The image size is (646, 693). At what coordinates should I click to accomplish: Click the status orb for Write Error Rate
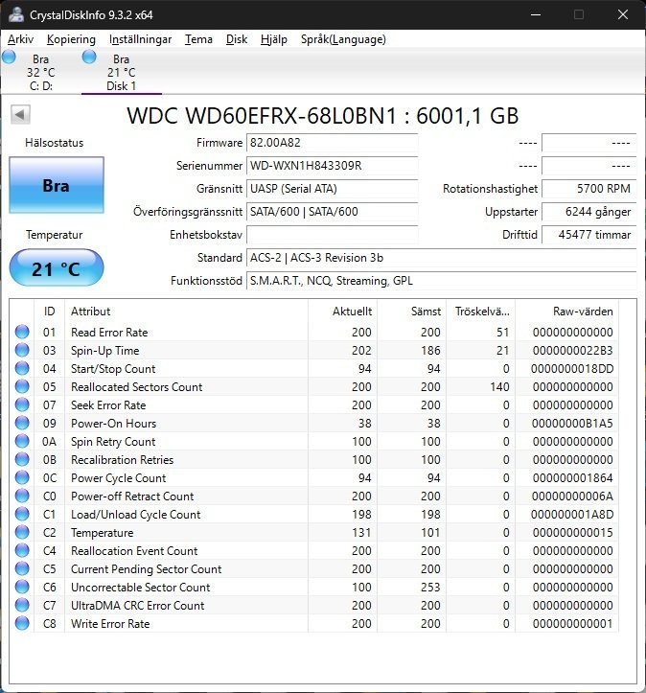coord(22,624)
